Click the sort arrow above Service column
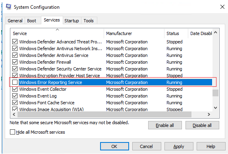 tap(58, 30)
